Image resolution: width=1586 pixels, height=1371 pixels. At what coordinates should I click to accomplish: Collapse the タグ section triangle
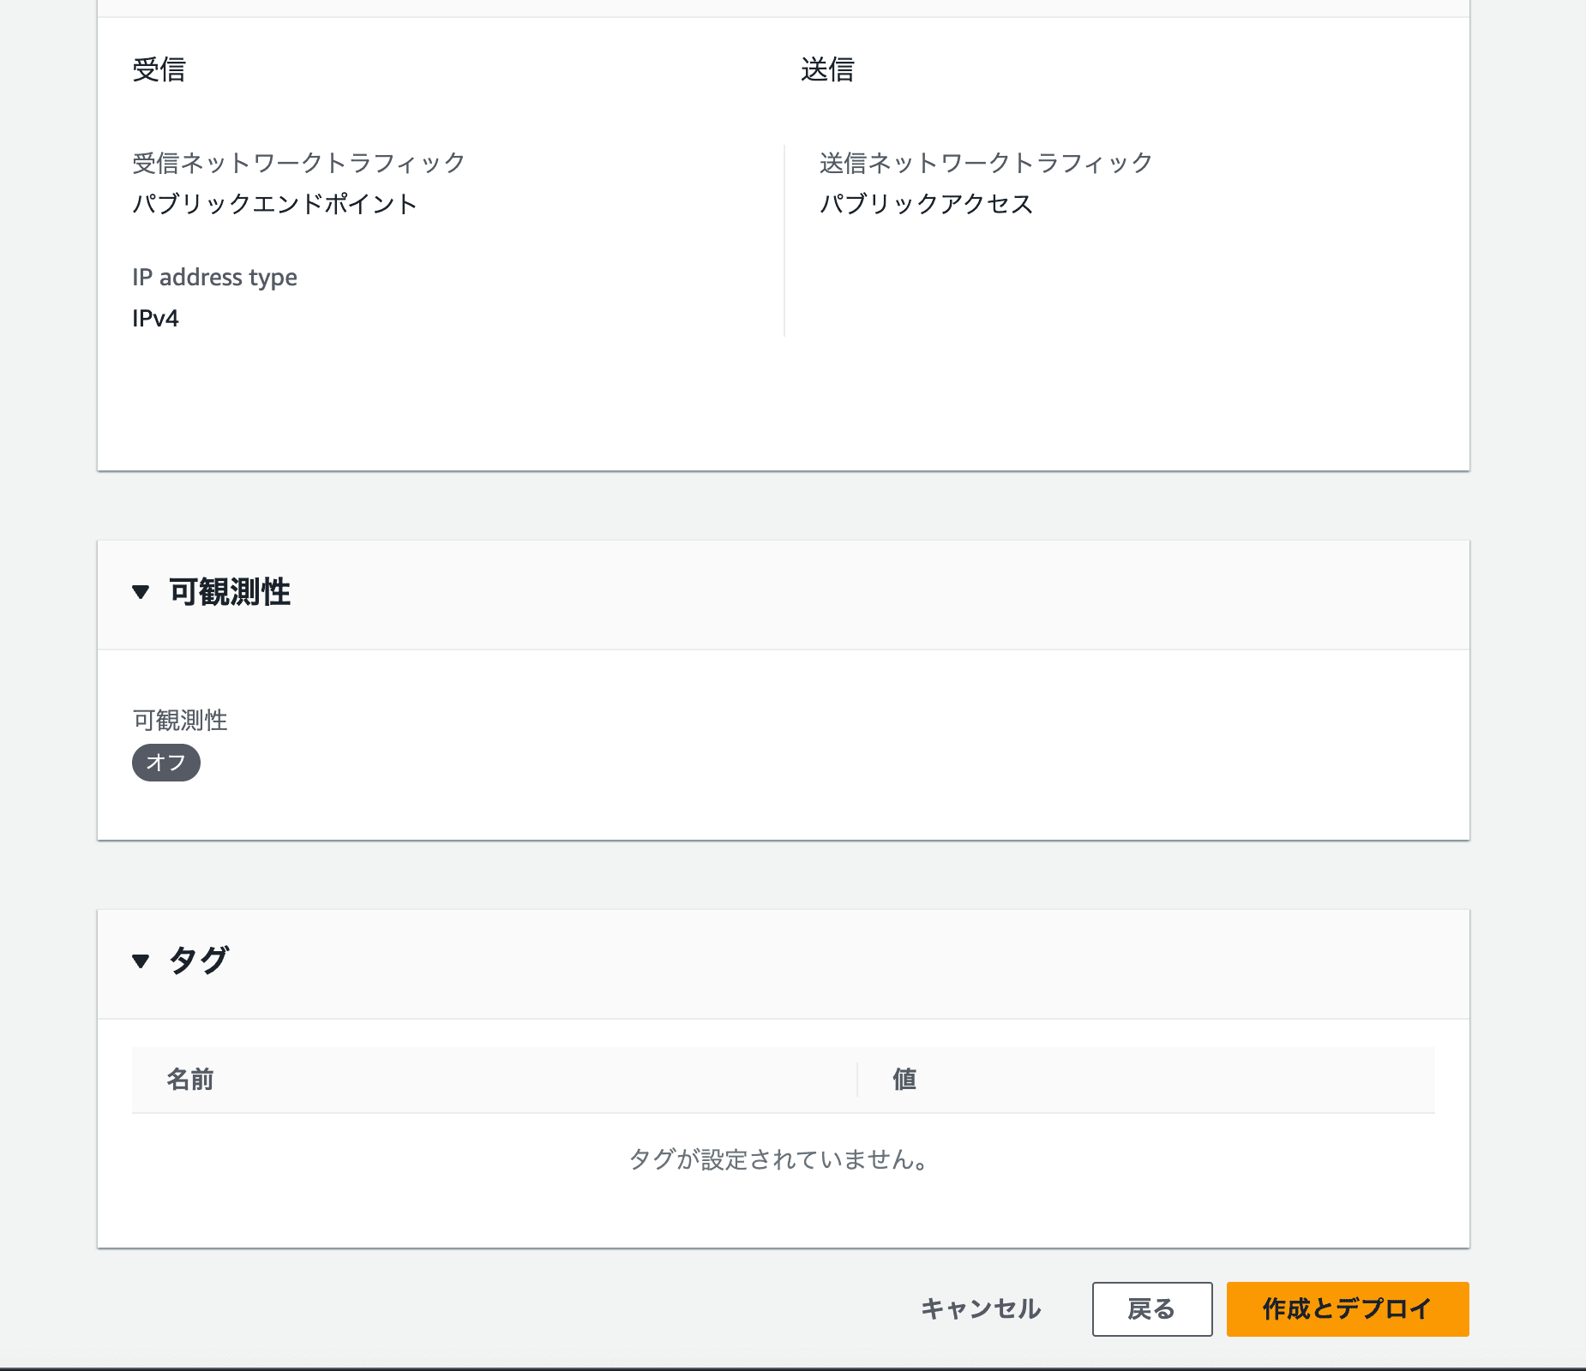[141, 961]
